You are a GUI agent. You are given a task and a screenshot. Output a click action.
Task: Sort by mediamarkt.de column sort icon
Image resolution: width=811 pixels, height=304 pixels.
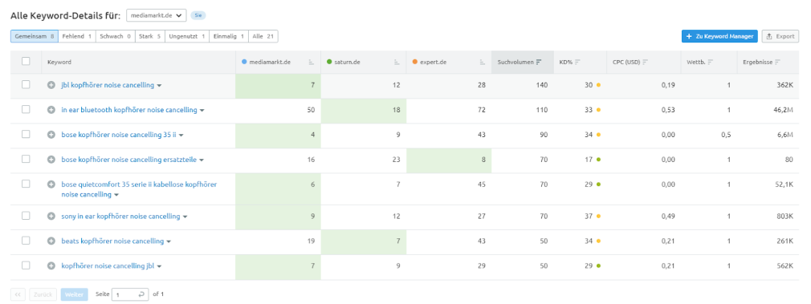point(312,62)
